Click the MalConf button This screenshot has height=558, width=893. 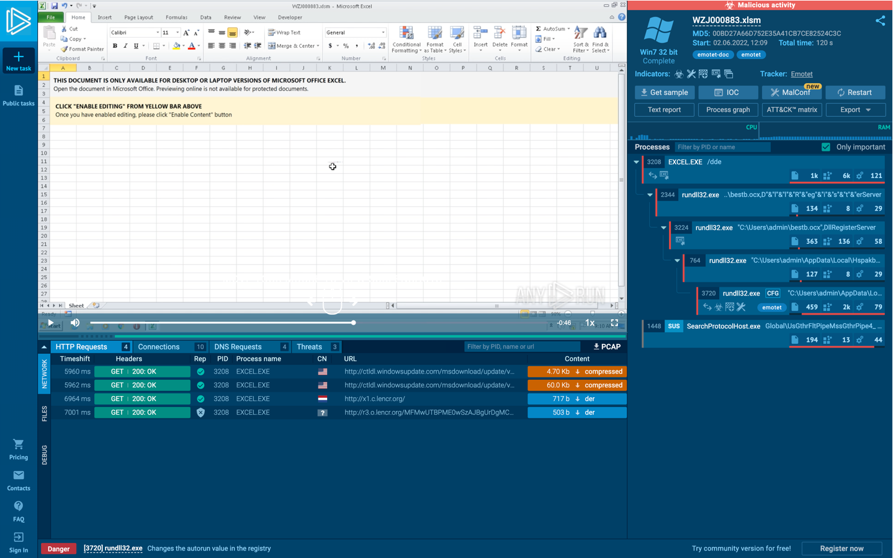pos(791,92)
